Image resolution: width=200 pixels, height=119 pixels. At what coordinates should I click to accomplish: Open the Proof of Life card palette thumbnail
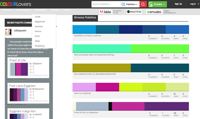tap(19, 69)
